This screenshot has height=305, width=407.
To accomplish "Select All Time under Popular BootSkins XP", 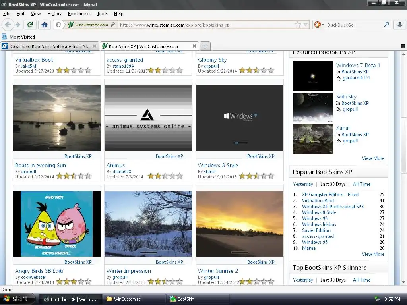I will [362, 184].
